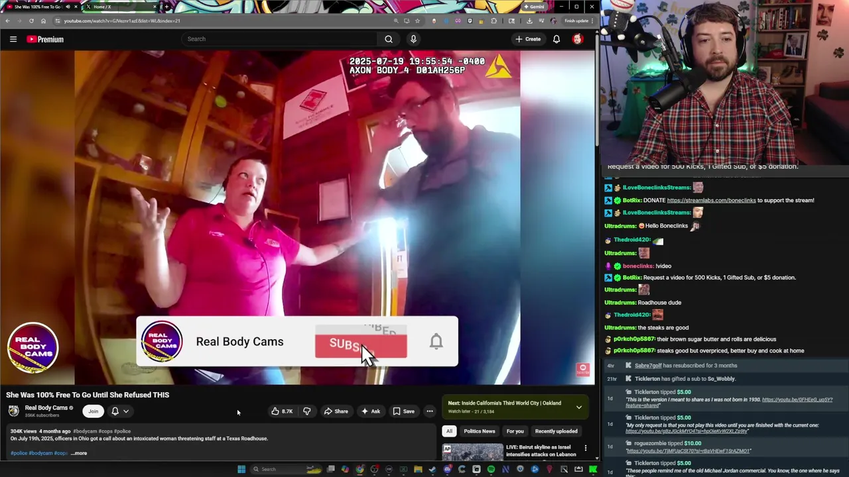Viewport: 849px width, 477px height.
Task: Expand the Watch later playlist panel
Action: [579, 407]
